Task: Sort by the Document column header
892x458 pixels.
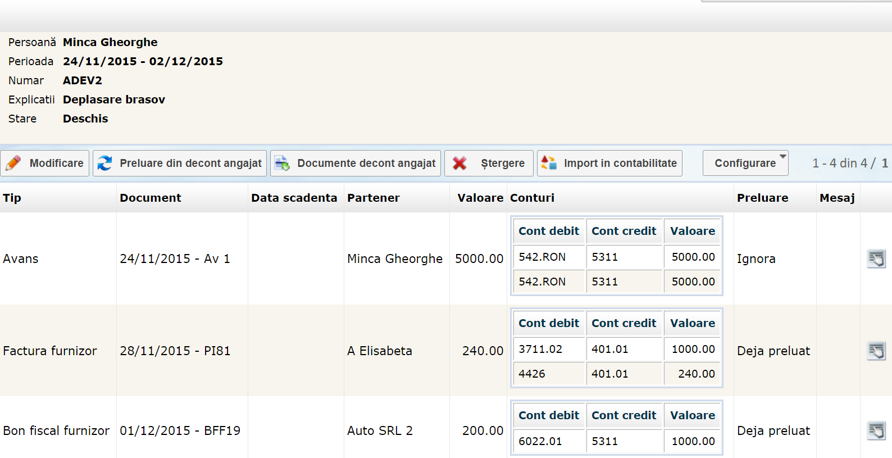Action: tap(151, 198)
